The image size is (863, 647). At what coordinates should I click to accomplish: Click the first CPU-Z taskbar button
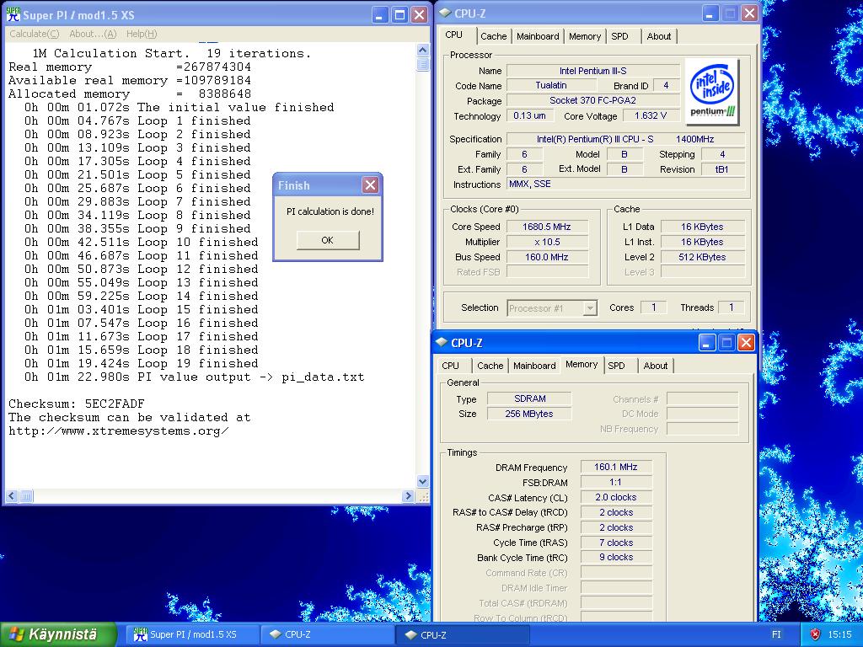point(328,635)
